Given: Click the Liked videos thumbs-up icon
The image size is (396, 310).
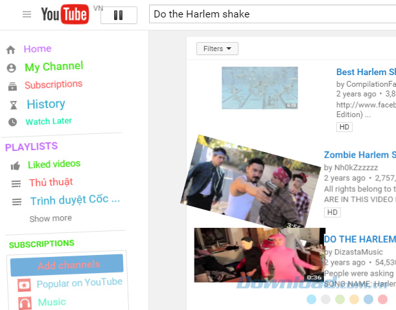Looking at the screenshot, I should point(16,166).
